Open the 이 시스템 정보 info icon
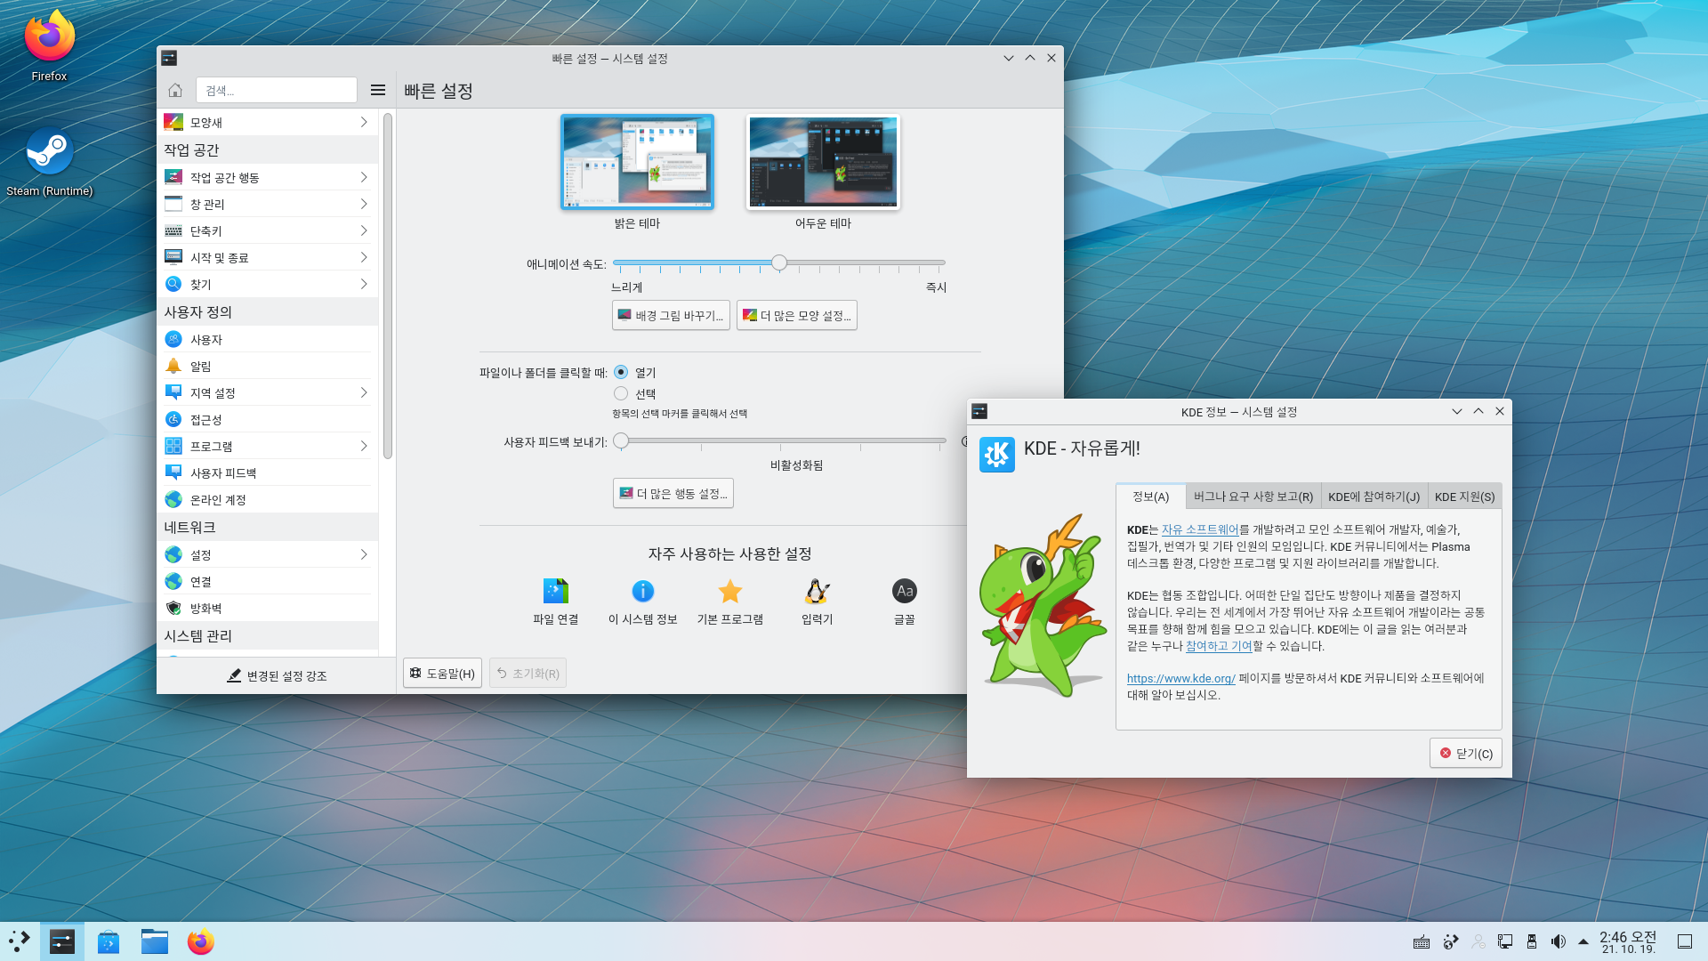Viewport: 1708px width, 961px height. (x=642, y=592)
